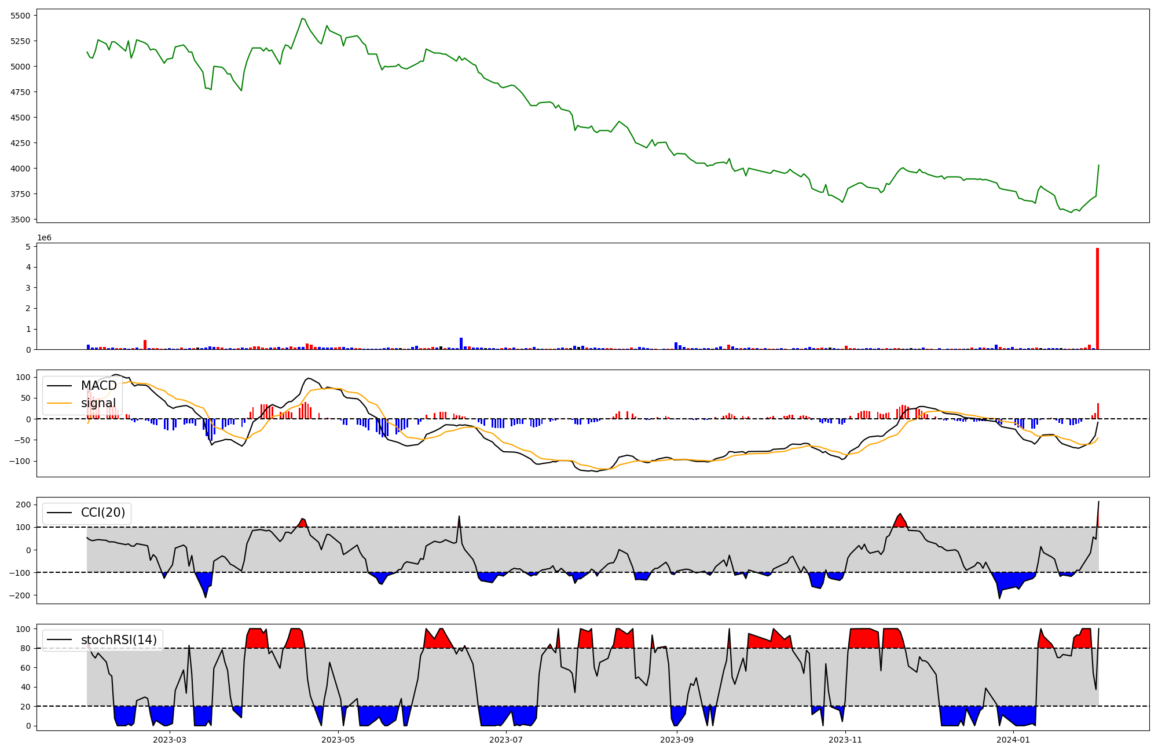
Task: Click the 200 tick on CCI axis
Action: tap(23, 505)
